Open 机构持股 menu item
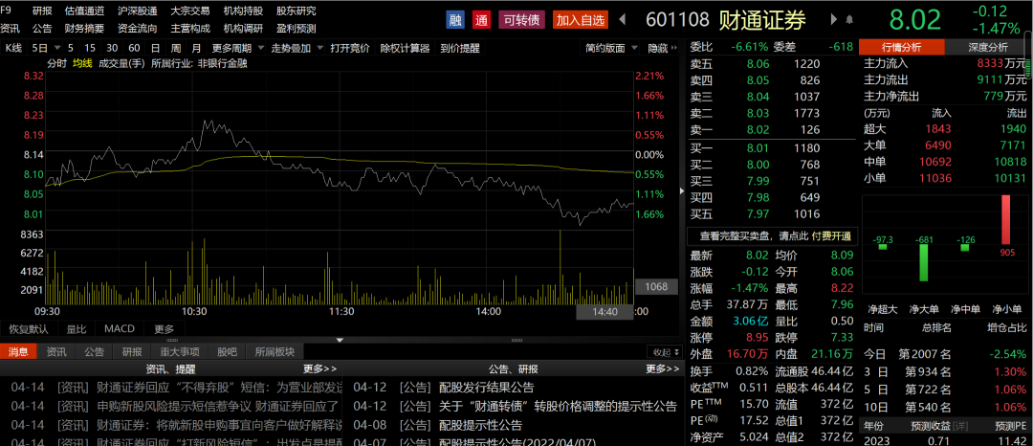Screen dimensions: 1033x446 [242, 11]
